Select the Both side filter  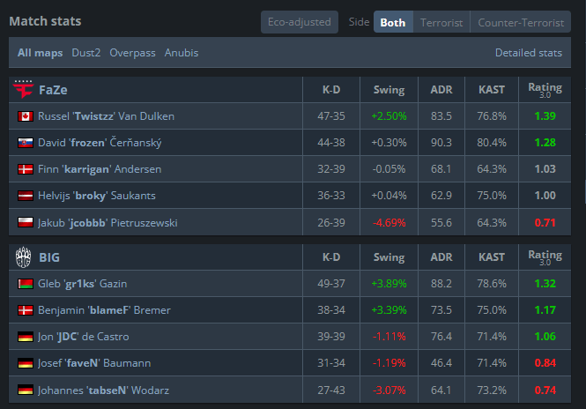pos(393,22)
